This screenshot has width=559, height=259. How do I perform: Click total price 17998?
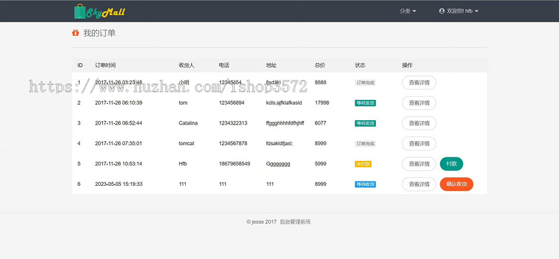322,103
